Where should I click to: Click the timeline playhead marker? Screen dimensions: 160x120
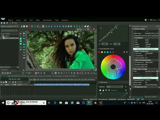click(x=34, y=80)
